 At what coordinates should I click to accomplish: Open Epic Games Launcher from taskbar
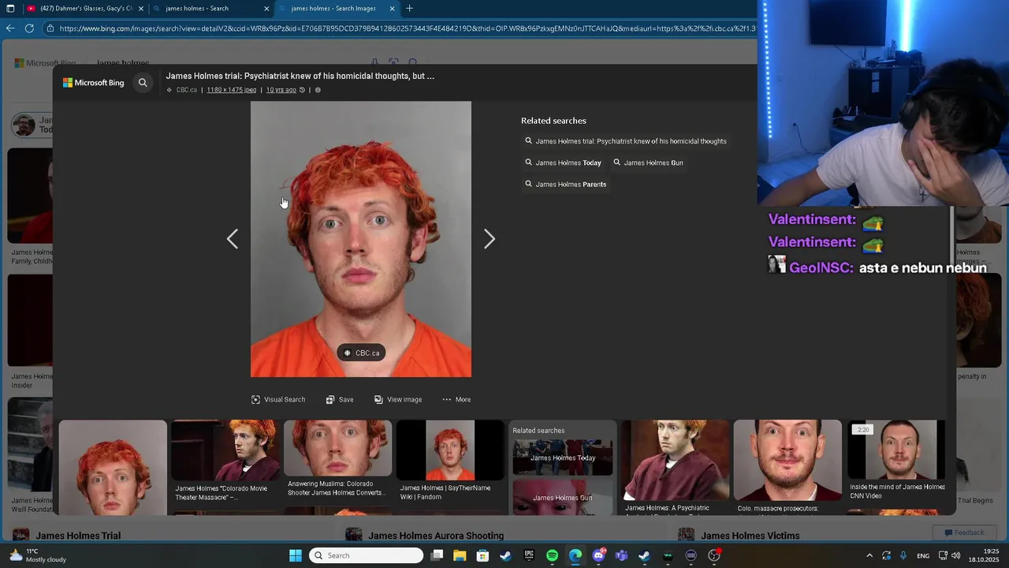(x=529, y=555)
